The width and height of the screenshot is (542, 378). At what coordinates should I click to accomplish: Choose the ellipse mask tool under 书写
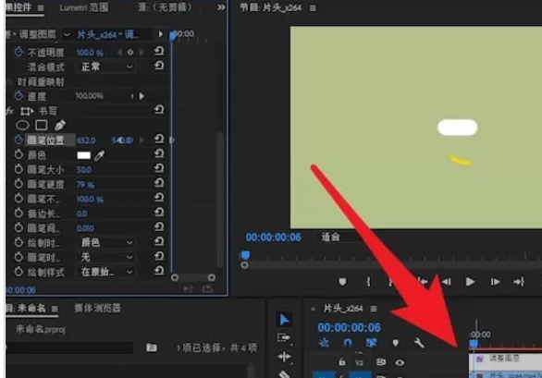pos(22,125)
